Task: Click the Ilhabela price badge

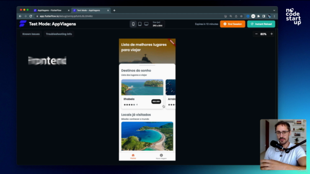Action: tap(156, 101)
